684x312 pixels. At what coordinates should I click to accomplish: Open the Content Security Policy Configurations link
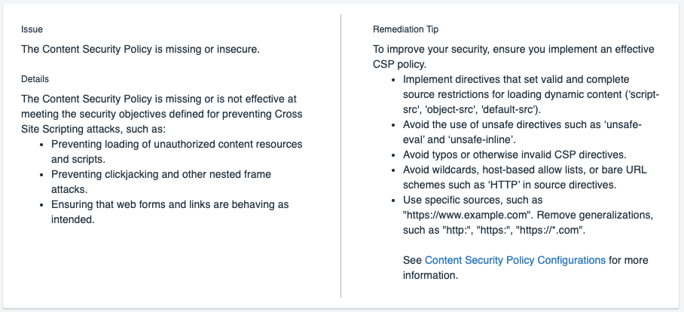pyautogui.click(x=515, y=260)
